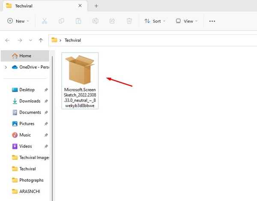Open the New item dropdown

pyautogui.click(x=18, y=21)
